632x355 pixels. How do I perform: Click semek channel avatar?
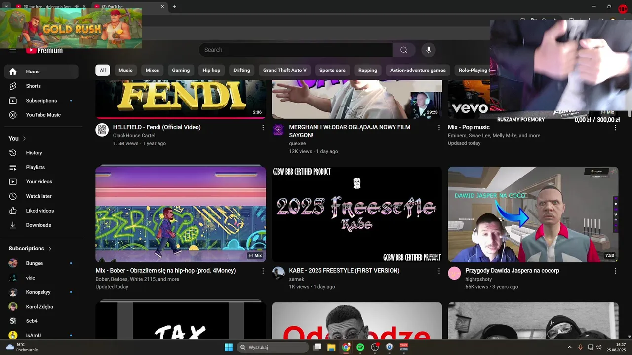[x=278, y=273]
